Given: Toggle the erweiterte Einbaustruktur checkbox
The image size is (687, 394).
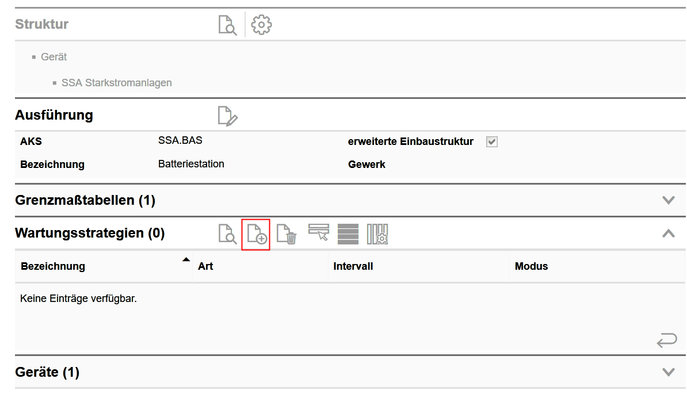Looking at the screenshot, I should pos(491,141).
